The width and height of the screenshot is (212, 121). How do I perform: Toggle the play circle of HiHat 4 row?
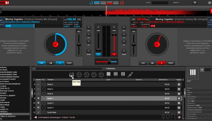click(x=44, y=94)
